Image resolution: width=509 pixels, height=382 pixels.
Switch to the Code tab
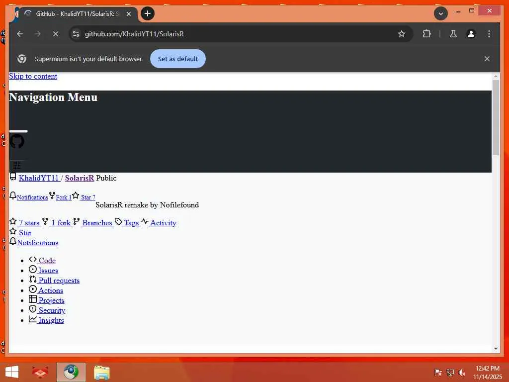pyautogui.click(x=47, y=261)
